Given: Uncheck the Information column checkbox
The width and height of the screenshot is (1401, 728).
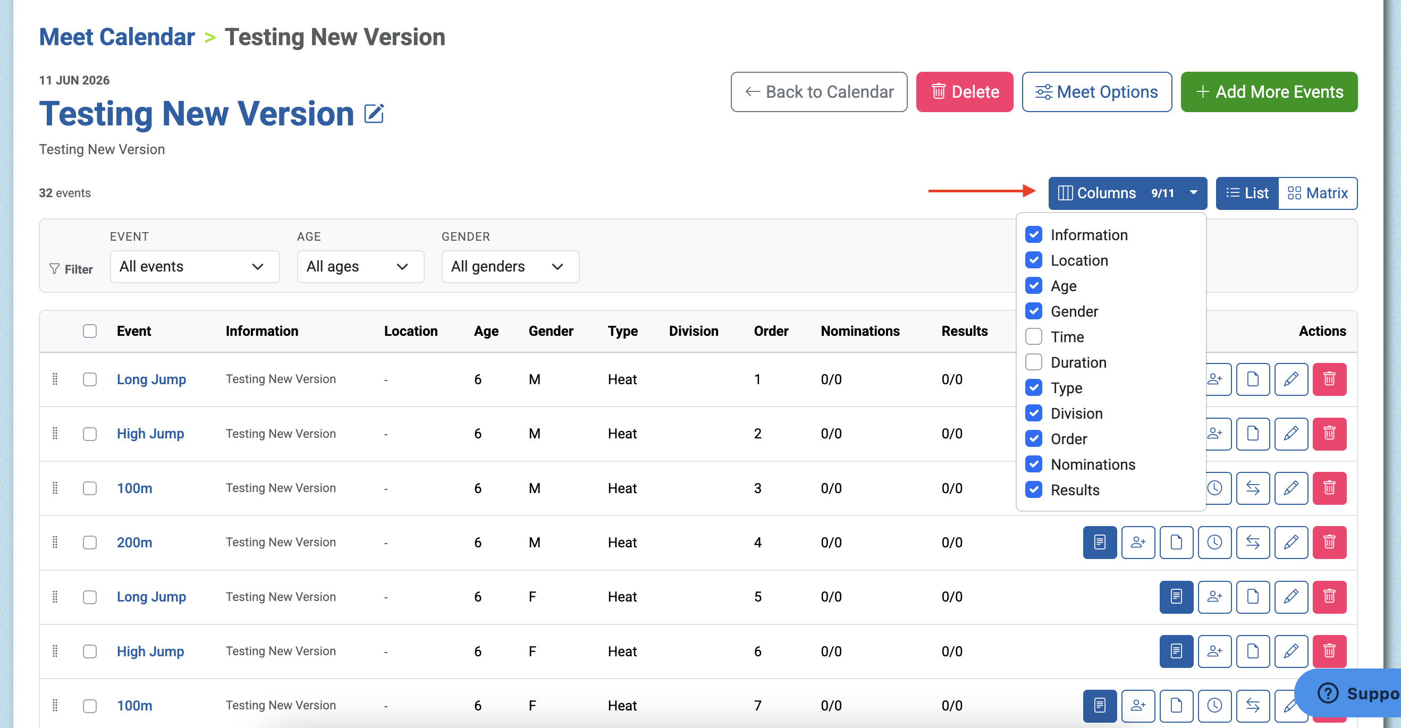Looking at the screenshot, I should click(1033, 234).
